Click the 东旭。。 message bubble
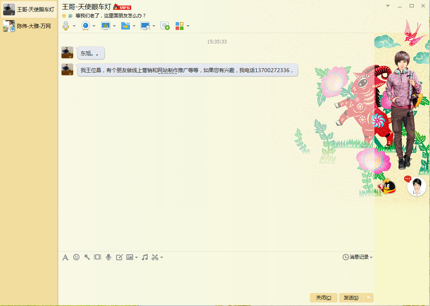Viewport: 430px width, 306px height. [x=91, y=53]
